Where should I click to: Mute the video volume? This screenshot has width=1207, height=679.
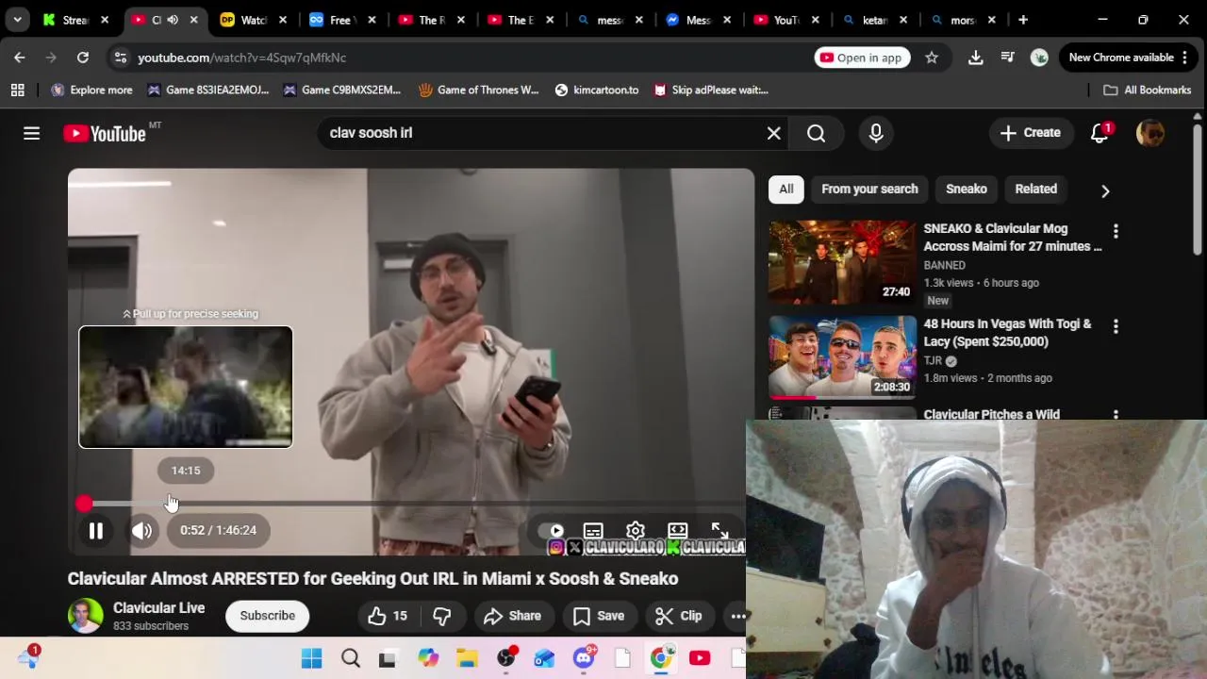[141, 531]
